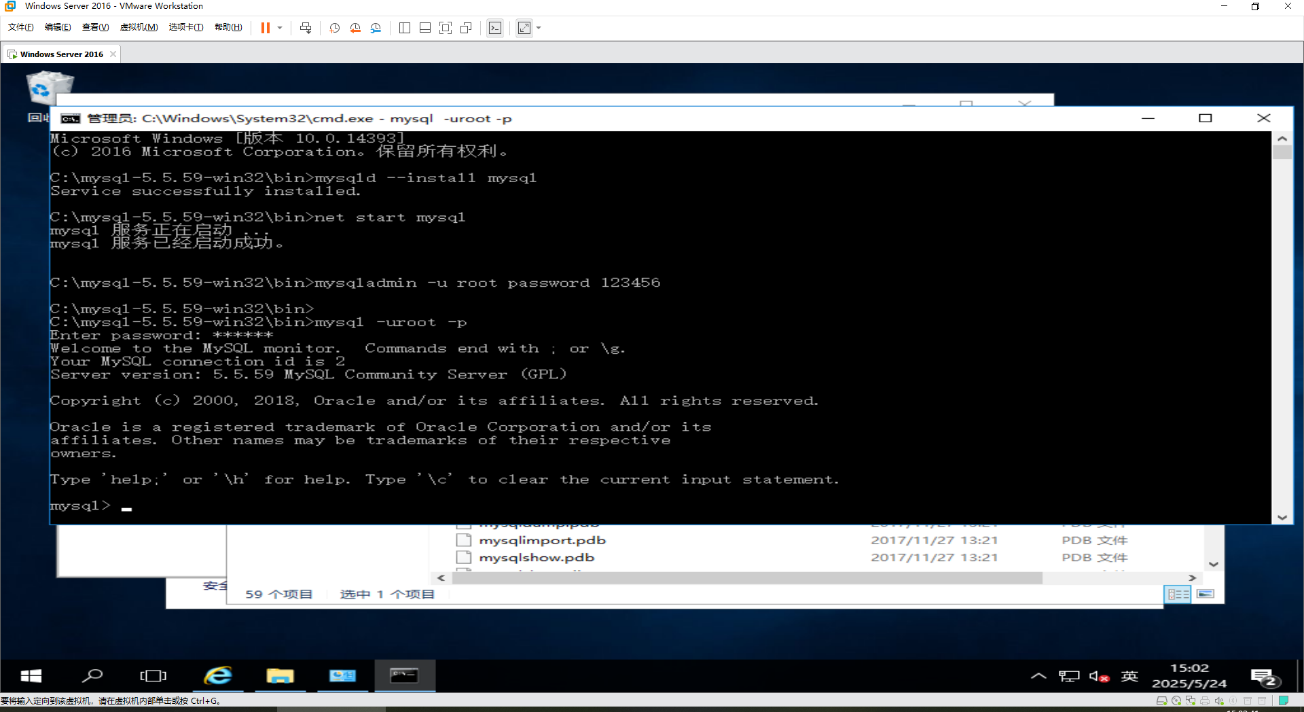This screenshot has width=1304, height=712.
Task: Take a snapshot of this virtual machine
Action: [334, 28]
